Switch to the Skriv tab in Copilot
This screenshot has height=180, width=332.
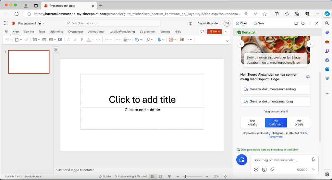(259, 23)
